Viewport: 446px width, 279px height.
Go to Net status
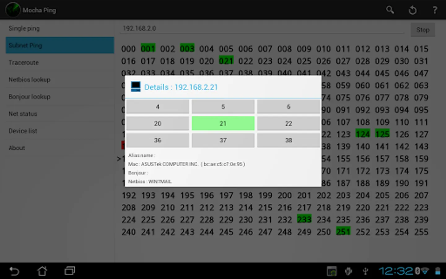[x=60, y=113]
